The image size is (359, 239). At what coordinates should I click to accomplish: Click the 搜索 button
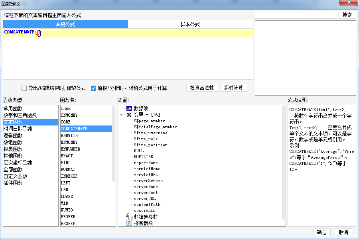tap(347, 15)
